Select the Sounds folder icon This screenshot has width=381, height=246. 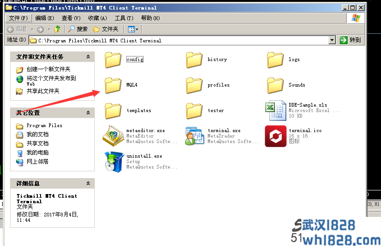tap(275, 85)
